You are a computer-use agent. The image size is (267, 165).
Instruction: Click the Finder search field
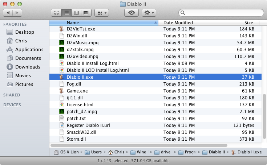pyautogui.click(x=221, y=13)
